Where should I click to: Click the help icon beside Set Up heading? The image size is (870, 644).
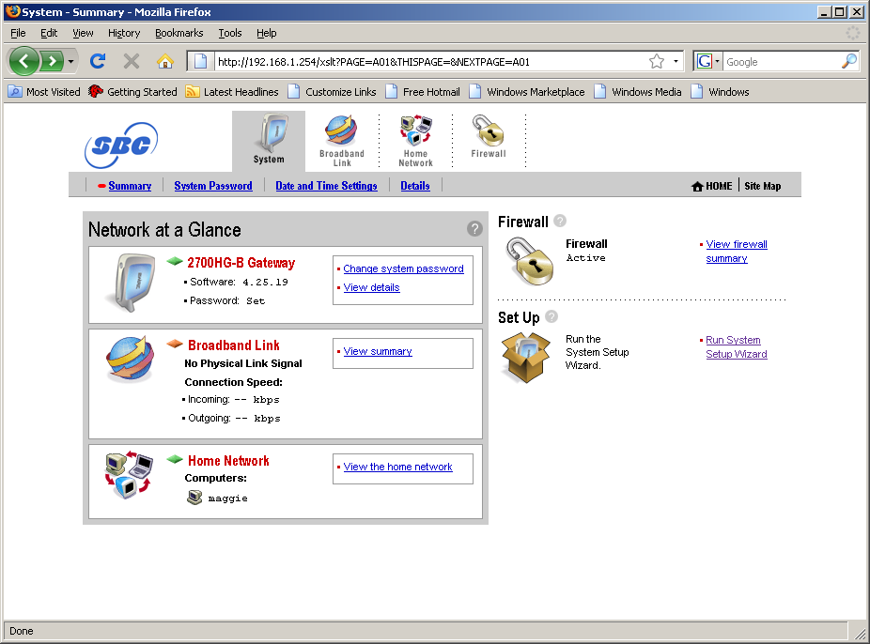click(552, 316)
